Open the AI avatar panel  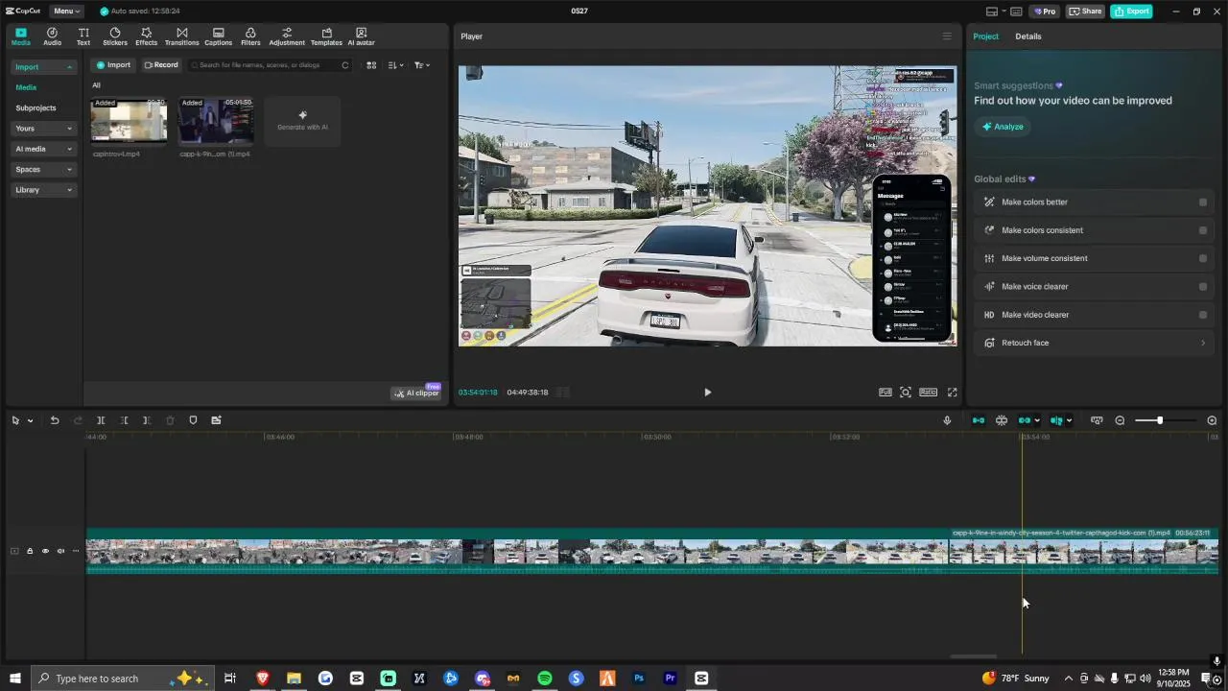[361, 36]
